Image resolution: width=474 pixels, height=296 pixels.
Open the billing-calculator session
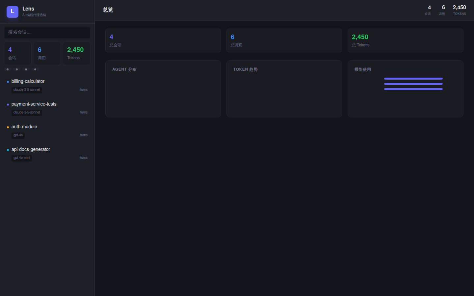pos(47,86)
